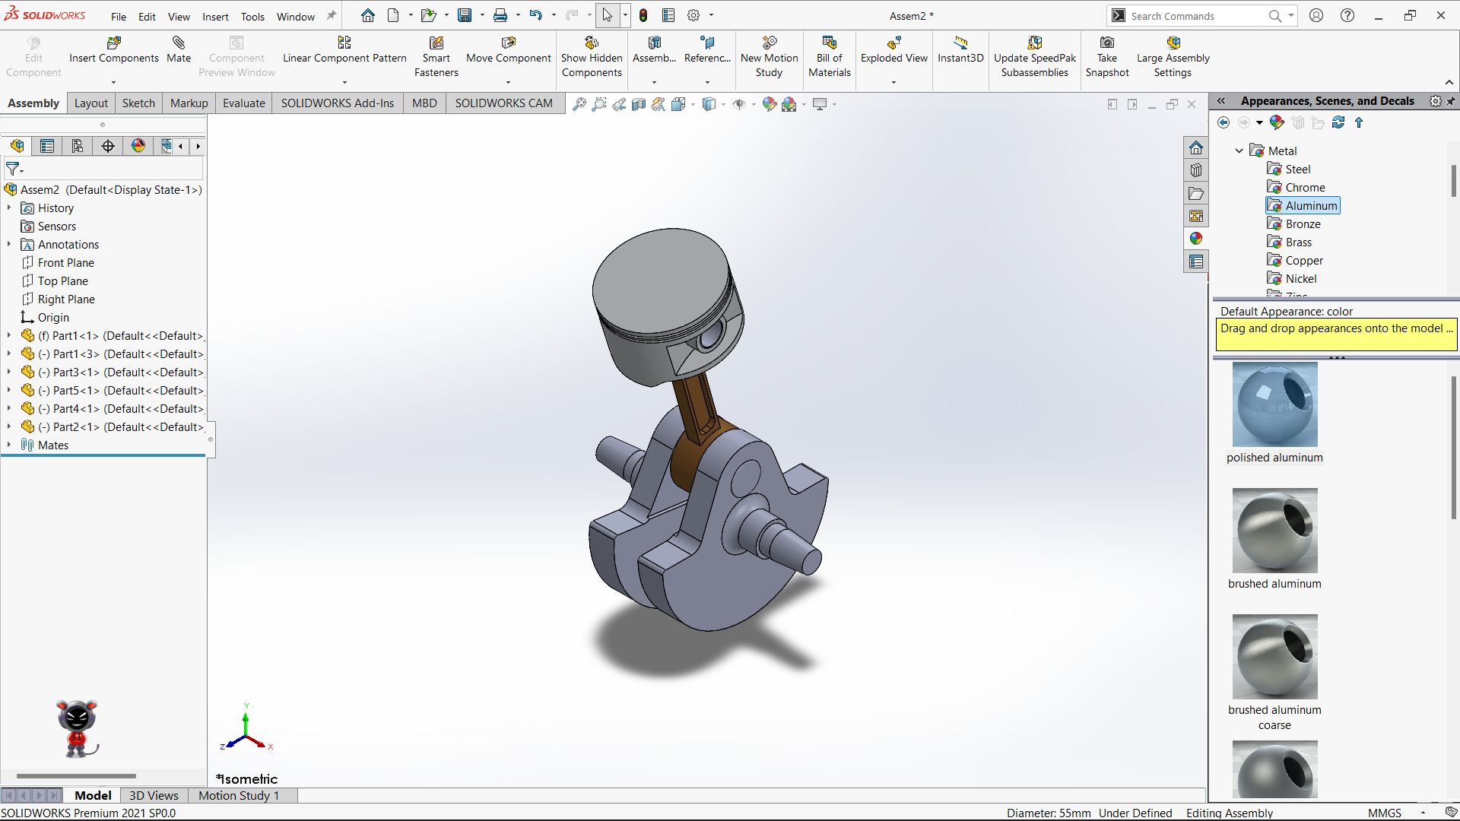Open the Tools menu
Image resolution: width=1460 pixels, height=821 pixels.
click(x=252, y=16)
